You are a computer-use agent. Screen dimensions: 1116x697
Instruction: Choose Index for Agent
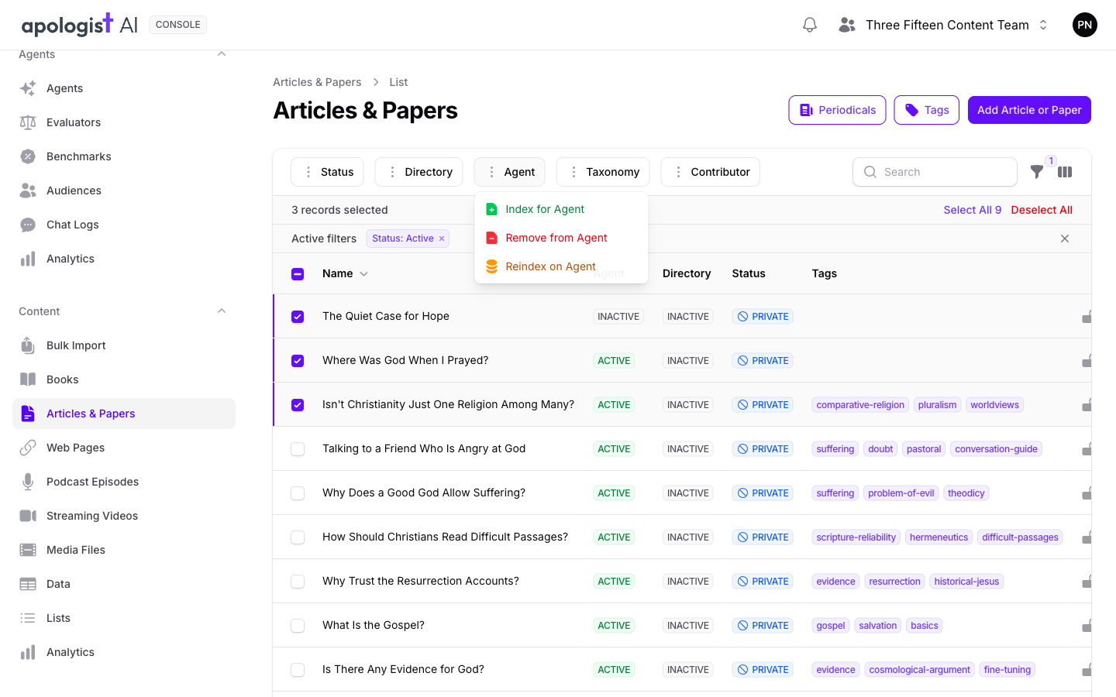point(561,209)
